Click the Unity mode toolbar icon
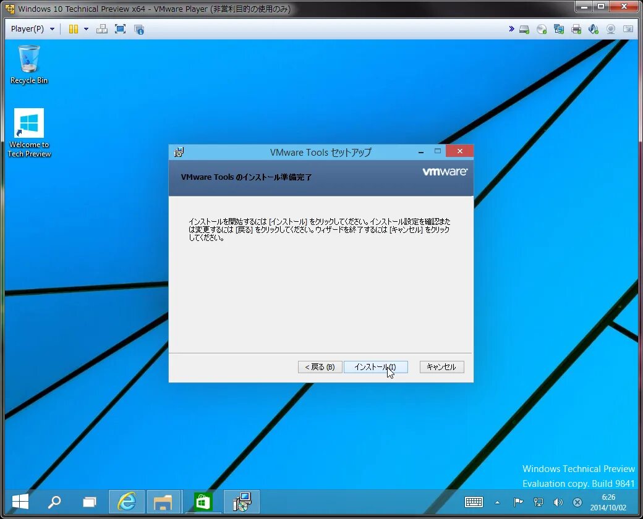The height and width of the screenshot is (519, 643). [139, 29]
